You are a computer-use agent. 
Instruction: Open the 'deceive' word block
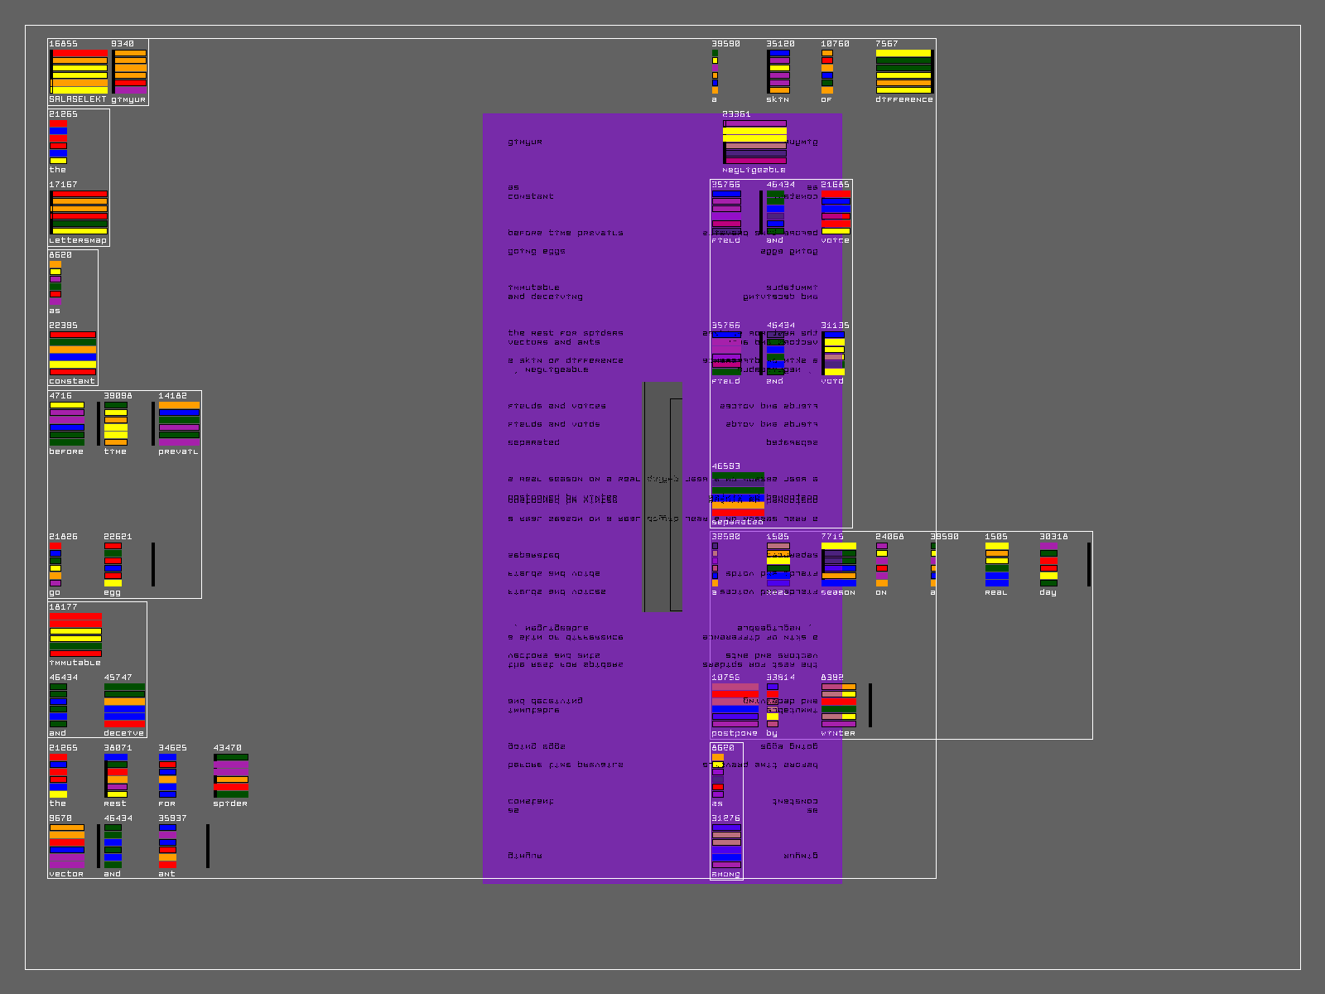[124, 705]
